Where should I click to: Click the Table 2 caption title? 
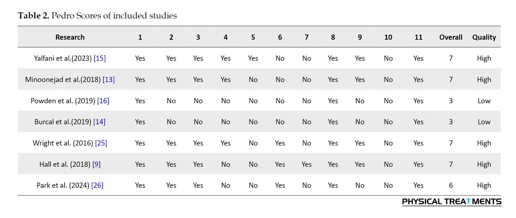97,15
